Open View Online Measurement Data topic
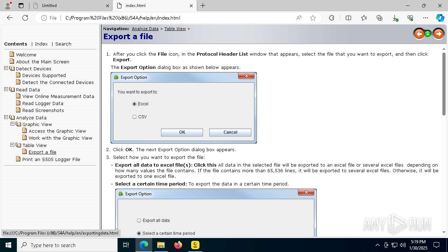The width and height of the screenshot is (448, 252). tap(58, 96)
